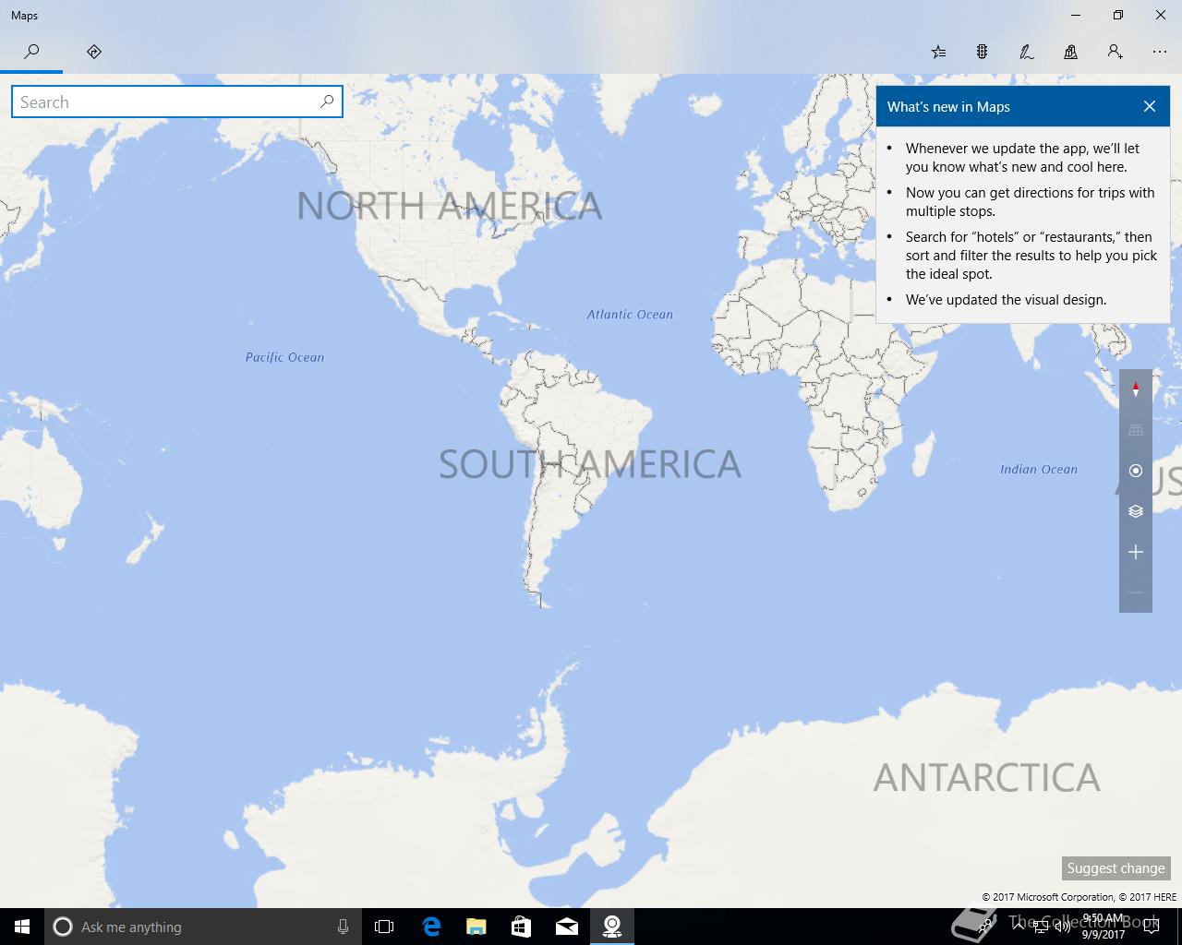This screenshot has width=1182, height=945.
Task: Open the network status tray icon
Action: click(x=1041, y=927)
